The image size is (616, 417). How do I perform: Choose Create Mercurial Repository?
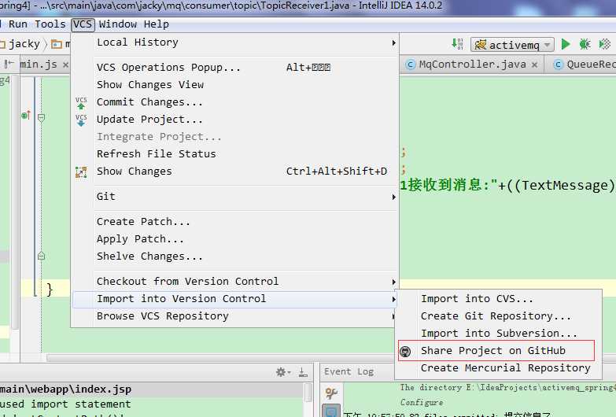[498, 368]
